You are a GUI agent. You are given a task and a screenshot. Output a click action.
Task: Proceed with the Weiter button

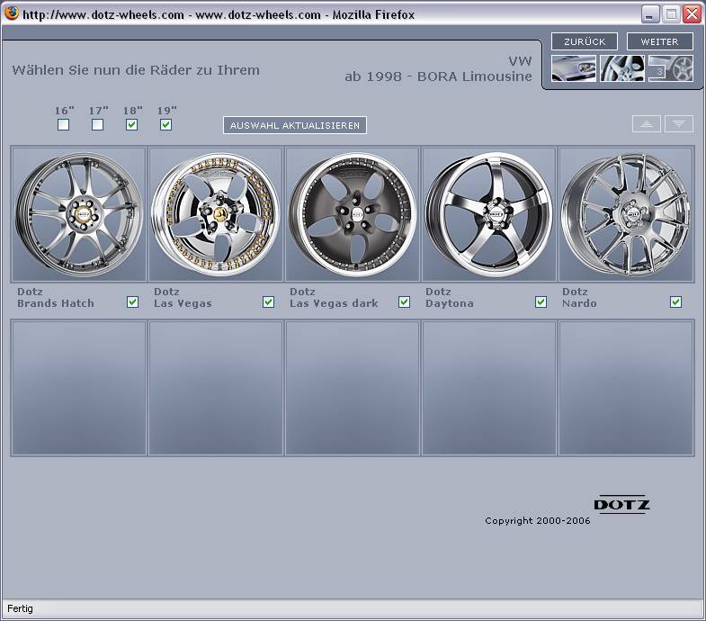(659, 41)
